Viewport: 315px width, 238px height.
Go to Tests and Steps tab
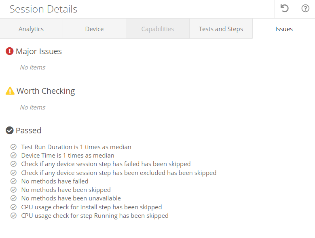click(221, 29)
